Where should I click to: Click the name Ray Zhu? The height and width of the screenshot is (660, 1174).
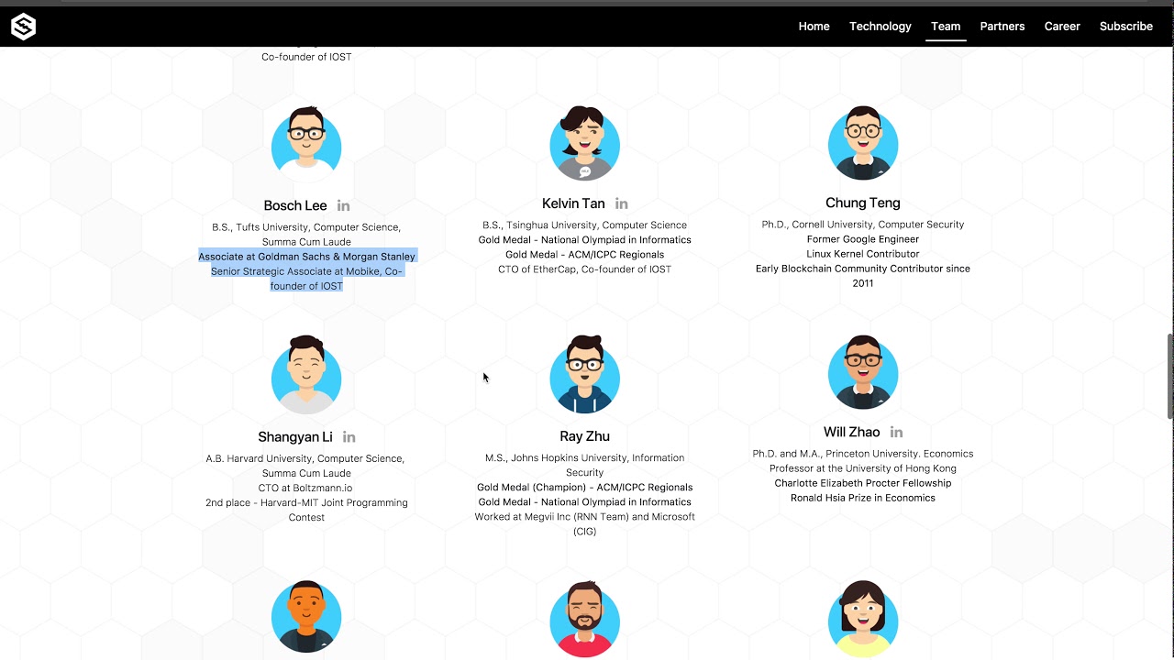click(x=584, y=436)
